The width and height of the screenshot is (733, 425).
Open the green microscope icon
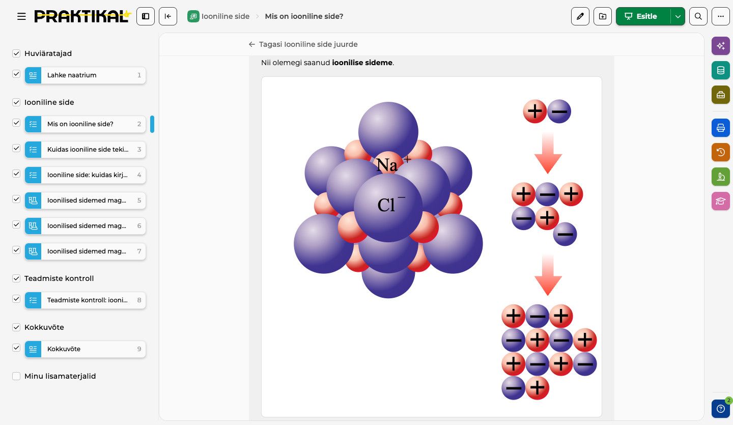click(721, 177)
